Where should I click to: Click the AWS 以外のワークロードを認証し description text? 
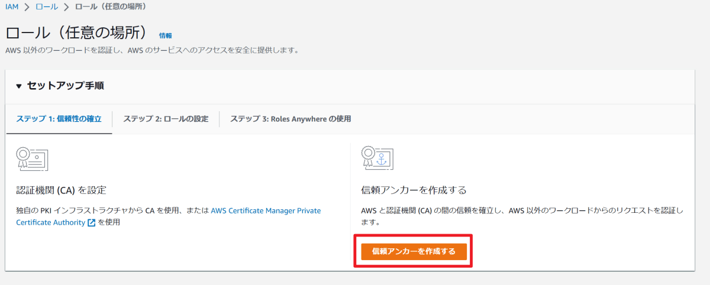[152, 51]
